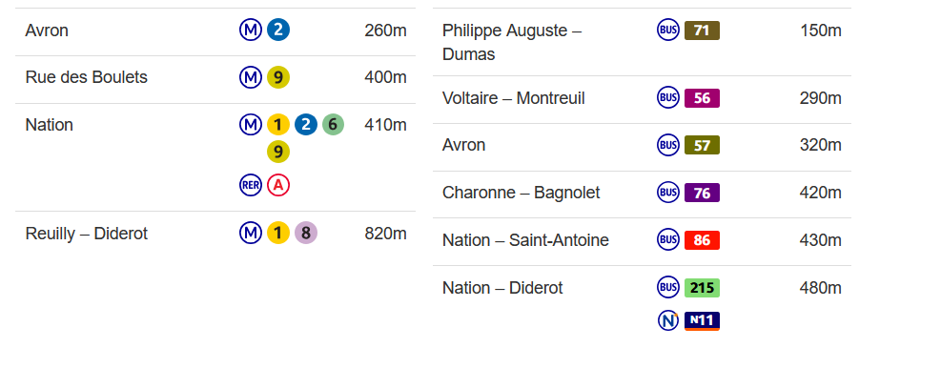Select the olive bus 57 badge
941x389 pixels.
point(702,145)
